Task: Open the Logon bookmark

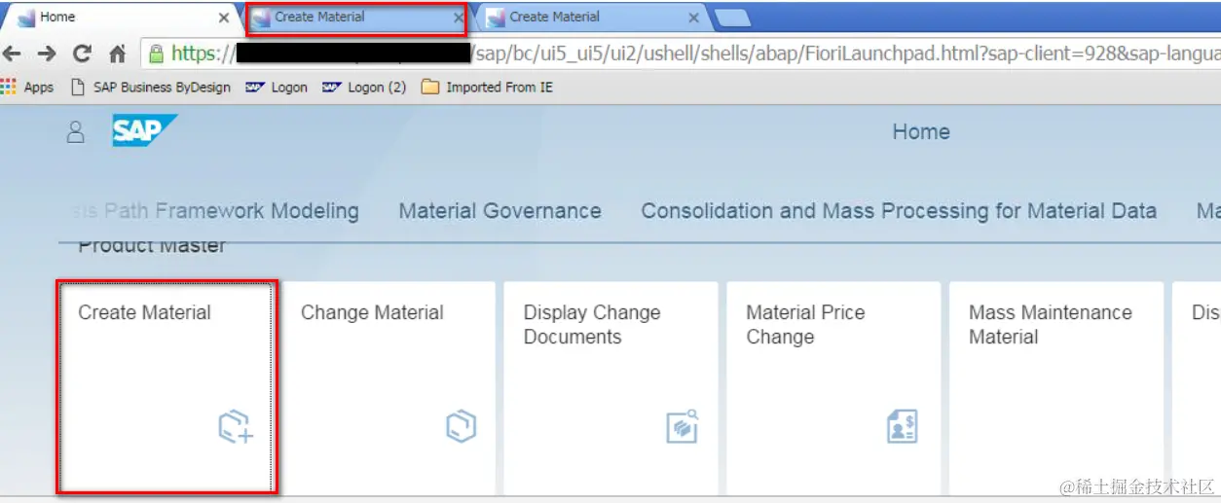Action: (x=277, y=87)
